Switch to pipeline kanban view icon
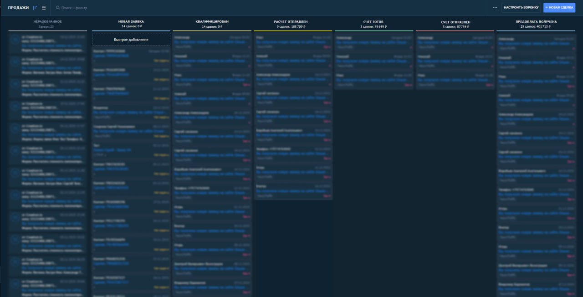583x297 pixels. 35,8
